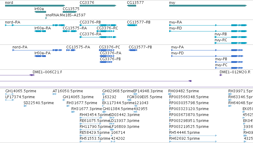Click the 163292 feature label

tap(109, 97)
